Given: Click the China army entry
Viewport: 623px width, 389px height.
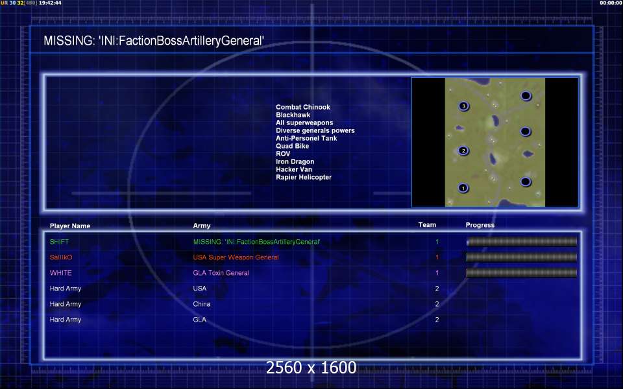Looking at the screenshot, I should click(202, 304).
